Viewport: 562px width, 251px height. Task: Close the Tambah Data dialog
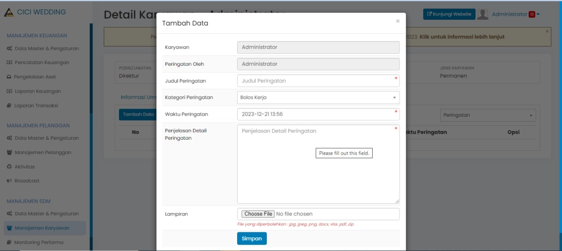tap(398, 21)
